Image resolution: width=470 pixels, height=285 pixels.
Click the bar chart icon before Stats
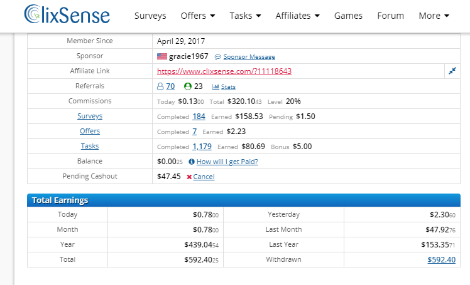tap(216, 86)
